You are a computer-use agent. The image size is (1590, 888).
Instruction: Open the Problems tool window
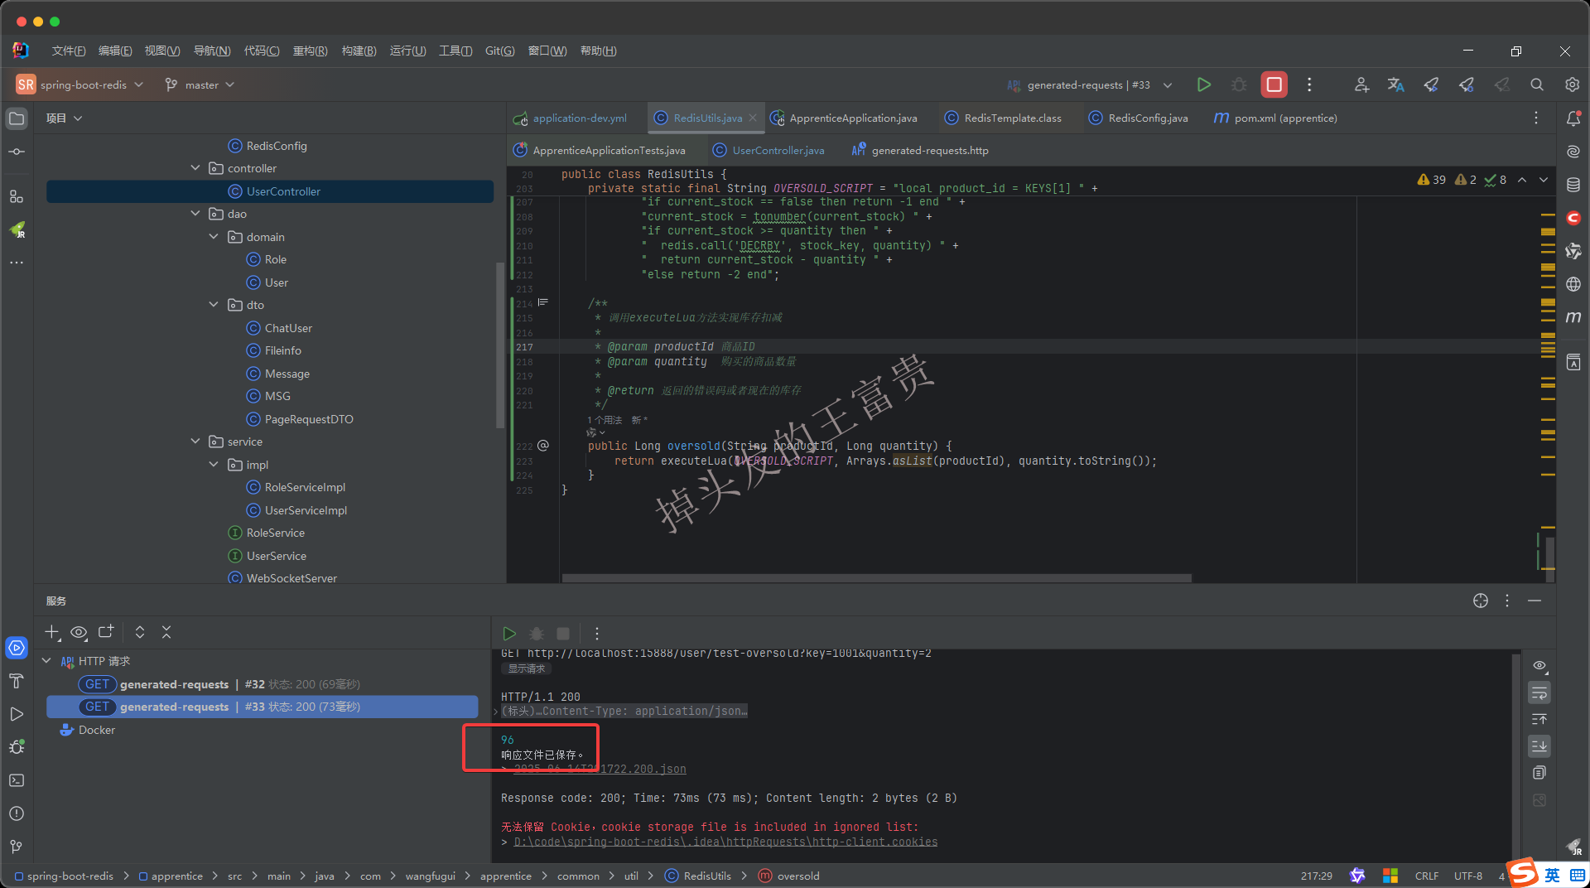coord(17,813)
